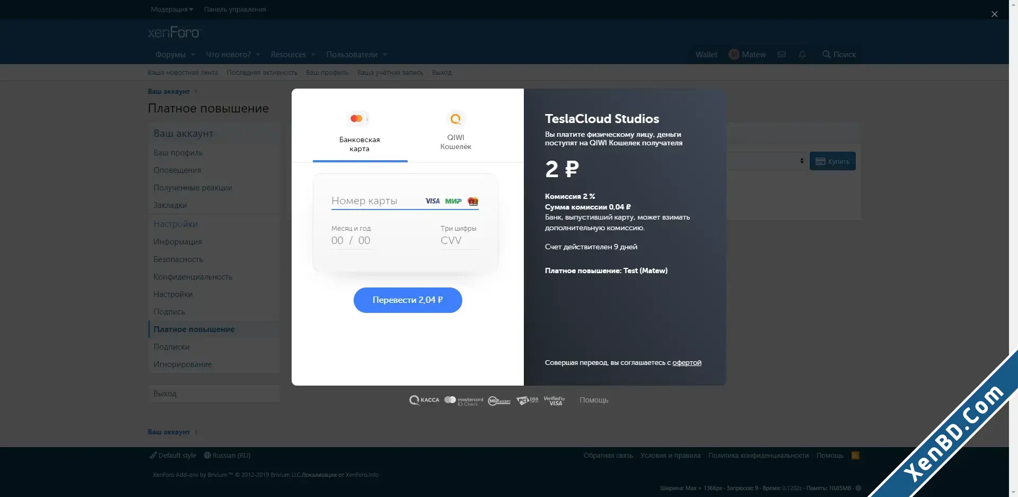The height and width of the screenshot is (497, 1018).
Task: Open Ваша учётная запись link
Action: point(390,73)
